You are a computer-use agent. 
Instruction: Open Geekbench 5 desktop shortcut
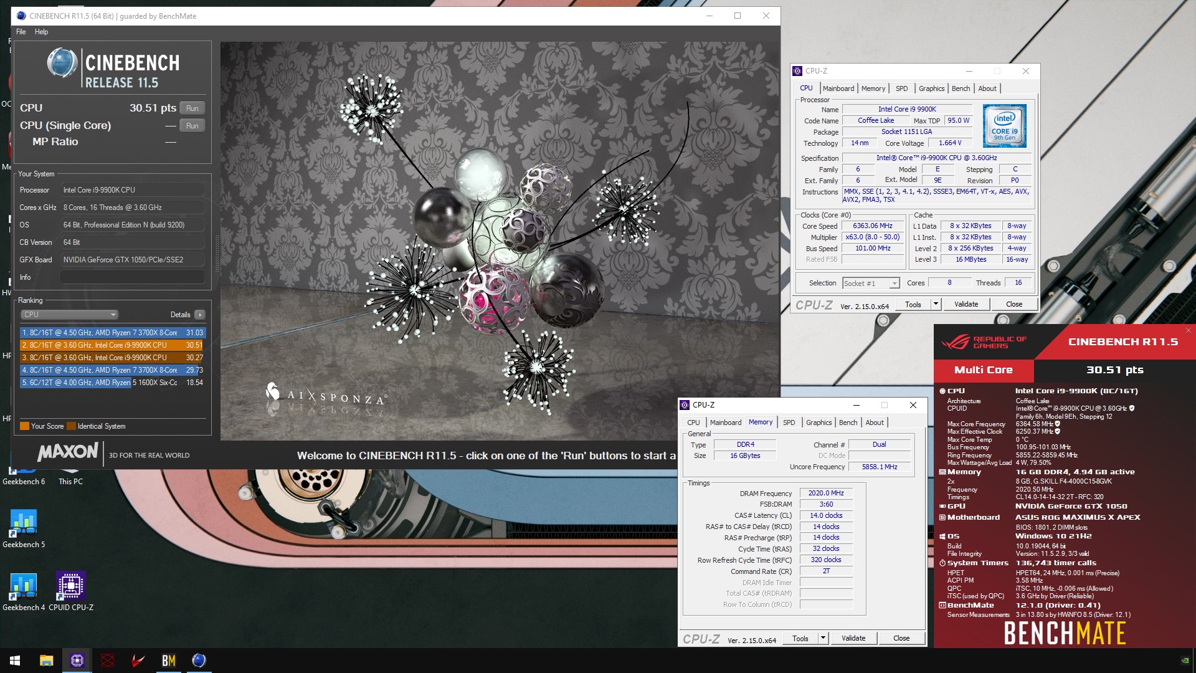[x=24, y=528]
